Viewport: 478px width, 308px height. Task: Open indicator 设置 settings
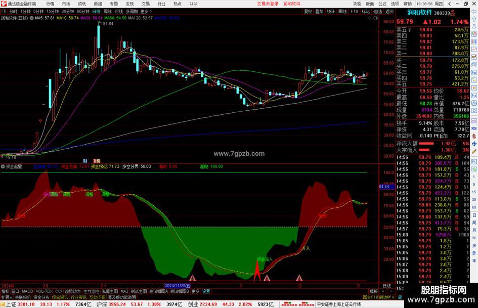(x=206, y=291)
